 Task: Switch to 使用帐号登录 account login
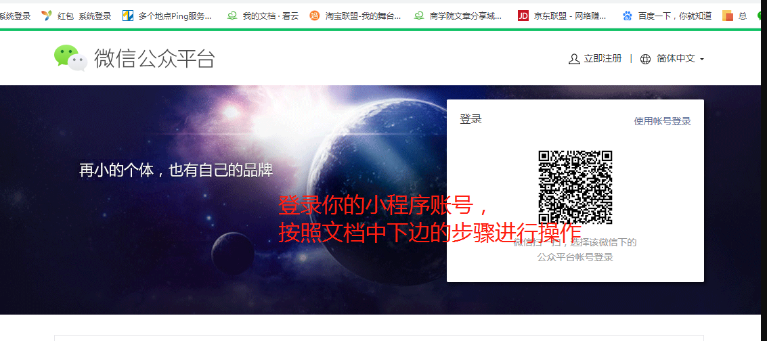coord(662,121)
